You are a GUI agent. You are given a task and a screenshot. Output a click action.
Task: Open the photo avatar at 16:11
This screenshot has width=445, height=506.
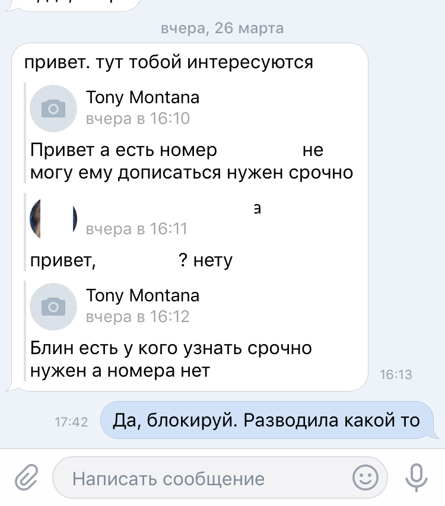pyautogui.click(x=53, y=218)
